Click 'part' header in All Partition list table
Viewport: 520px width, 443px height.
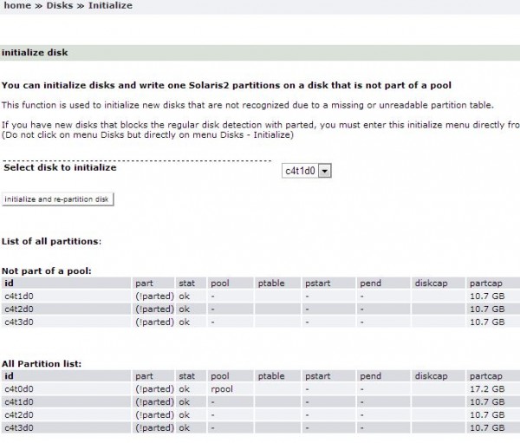tap(144, 376)
